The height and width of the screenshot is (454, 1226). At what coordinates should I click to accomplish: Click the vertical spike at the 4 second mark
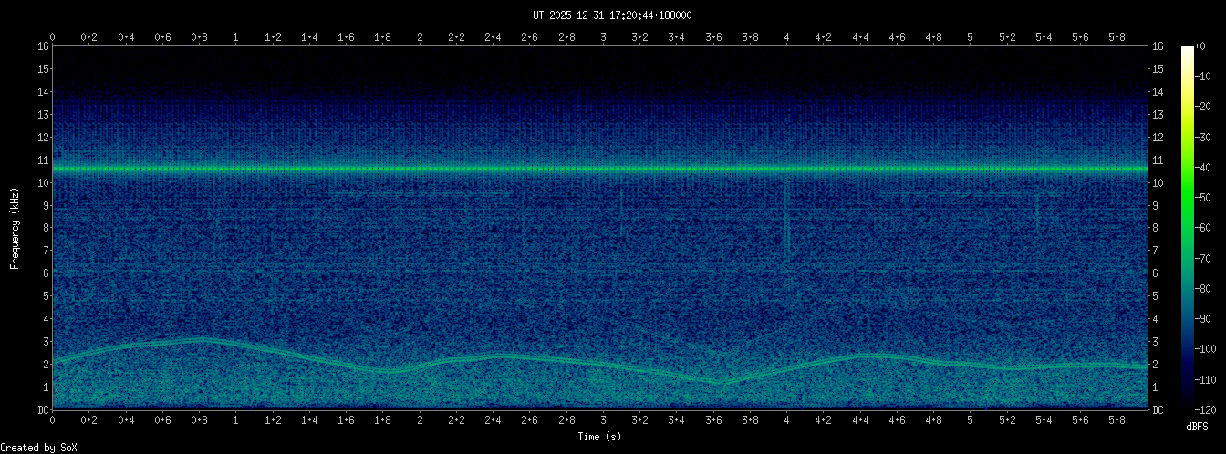[x=786, y=223]
